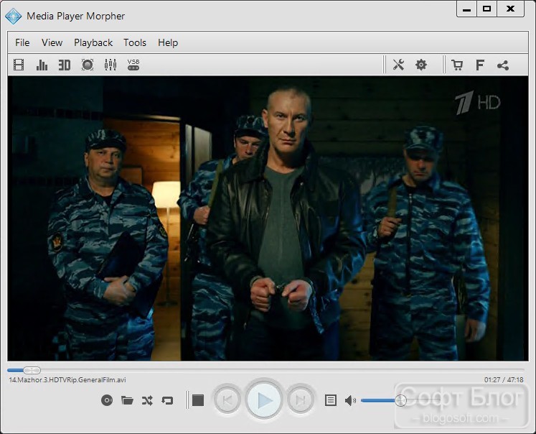The image size is (536, 434).
Task: Open the Help menu
Action: 168,42
